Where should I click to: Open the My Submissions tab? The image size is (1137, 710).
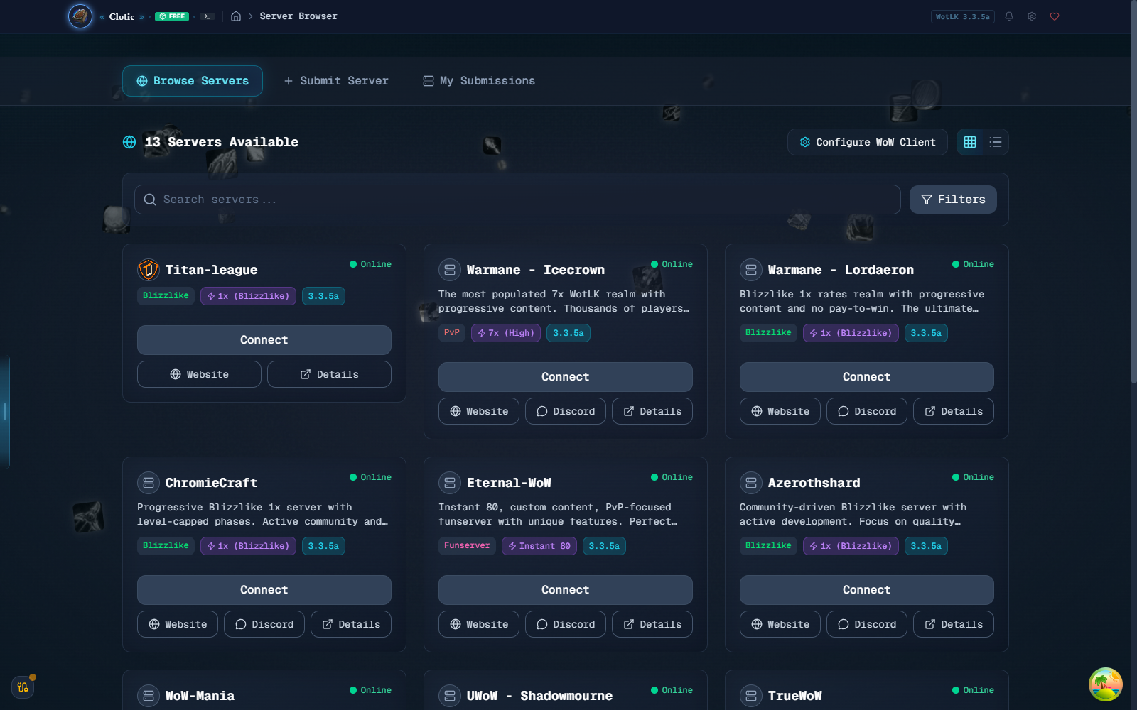click(478, 80)
